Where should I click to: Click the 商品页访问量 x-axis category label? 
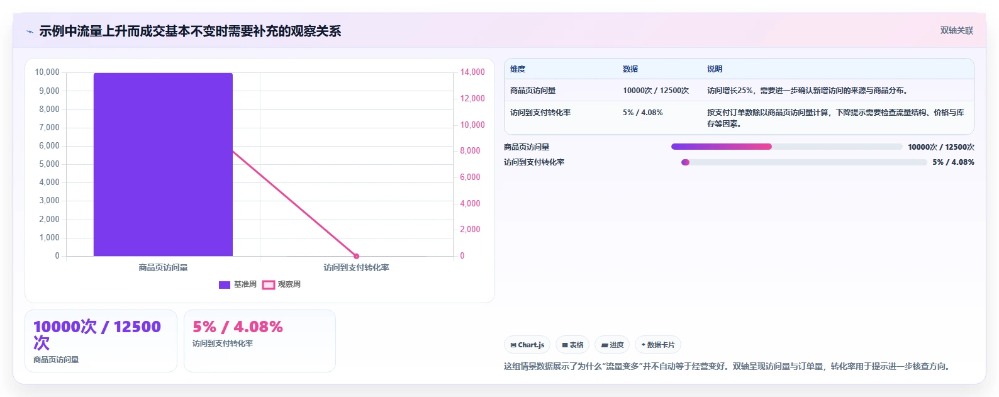163,268
